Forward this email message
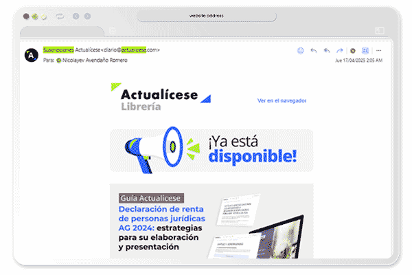This screenshot has height=275, width=412. (x=339, y=50)
